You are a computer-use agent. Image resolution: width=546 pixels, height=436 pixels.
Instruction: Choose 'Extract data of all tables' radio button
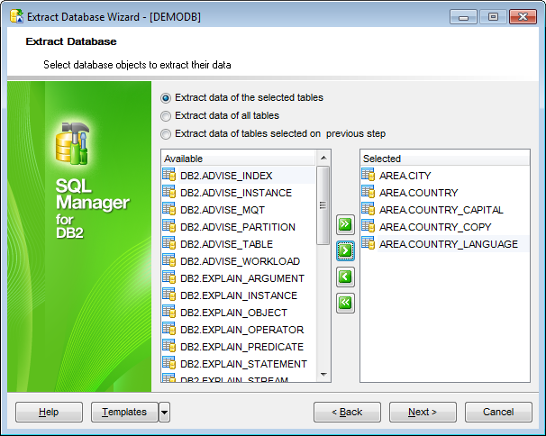(x=165, y=116)
